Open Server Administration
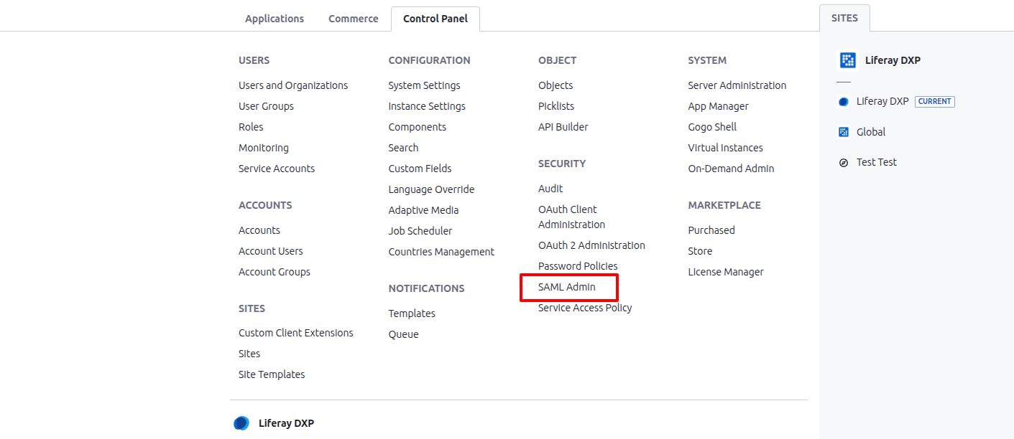1014x439 pixels. 737,85
